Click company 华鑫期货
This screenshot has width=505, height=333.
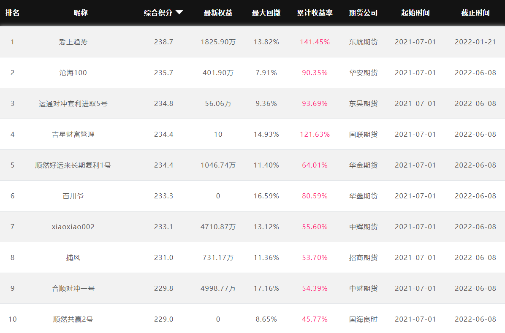point(363,196)
